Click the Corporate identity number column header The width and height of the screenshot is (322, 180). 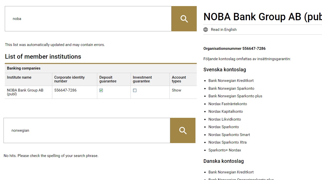coord(69,79)
